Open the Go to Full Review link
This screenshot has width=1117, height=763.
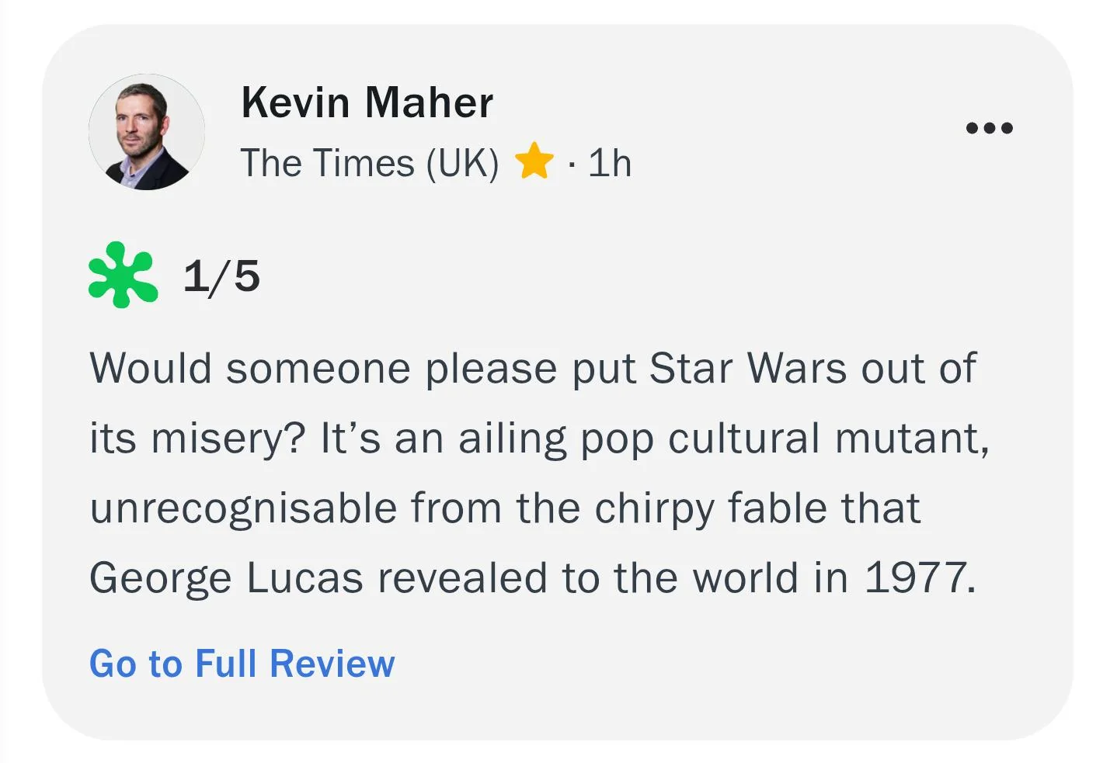pyautogui.click(x=242, y=664)
